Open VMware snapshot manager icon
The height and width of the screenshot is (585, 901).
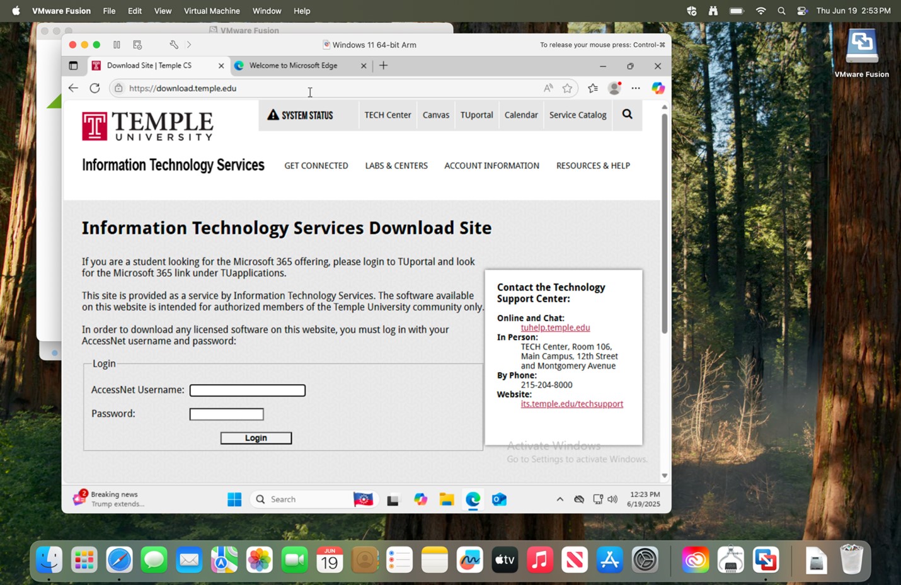[137, 45]
